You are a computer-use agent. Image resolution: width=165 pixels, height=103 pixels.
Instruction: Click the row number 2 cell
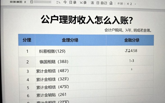pos(27,62)
